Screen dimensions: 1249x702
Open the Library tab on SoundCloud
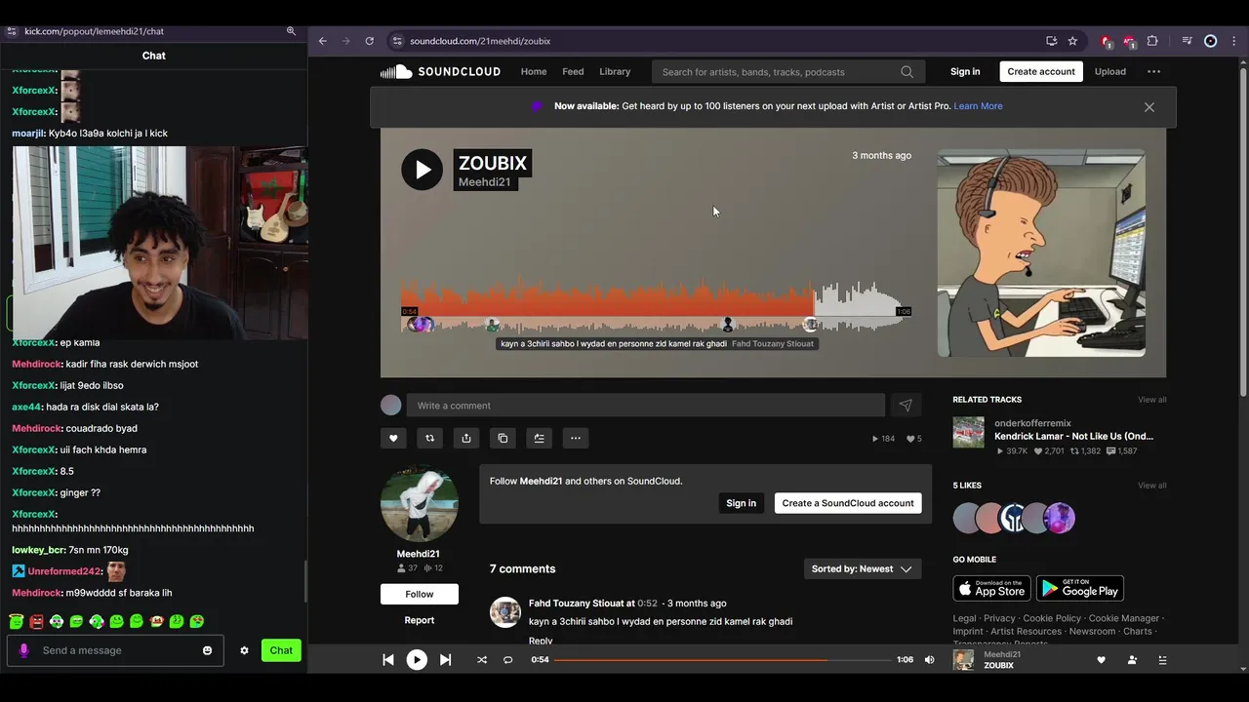615,71
